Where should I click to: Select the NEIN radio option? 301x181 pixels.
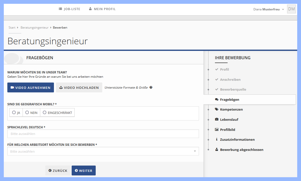tap(27, 113)
